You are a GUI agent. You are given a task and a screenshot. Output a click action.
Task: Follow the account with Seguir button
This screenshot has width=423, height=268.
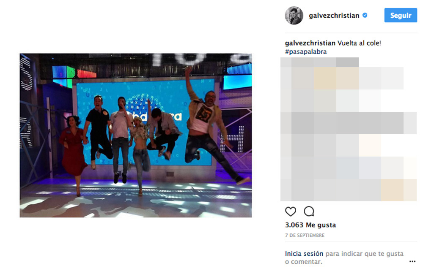click(x=401, y=15)
